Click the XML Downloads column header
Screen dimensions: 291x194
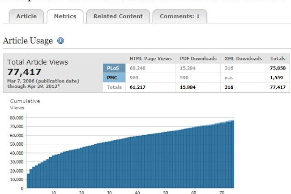click(243, 59)
